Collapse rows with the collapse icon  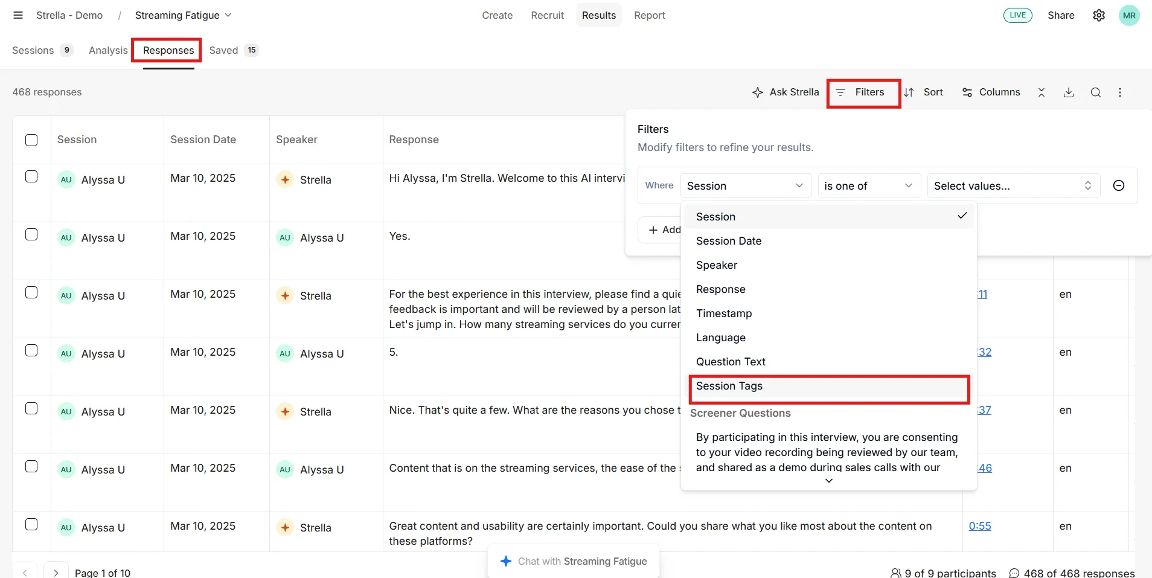point(1042,92)
